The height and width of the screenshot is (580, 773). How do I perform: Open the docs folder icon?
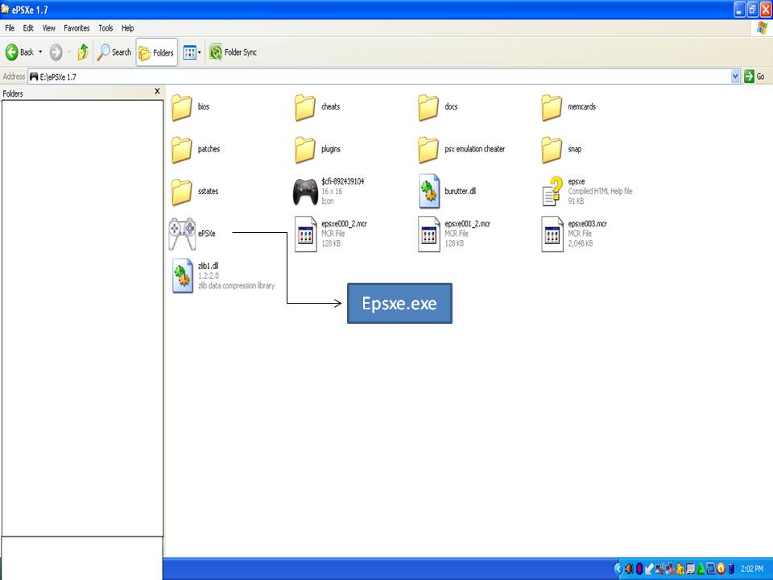tap(428, 107)
